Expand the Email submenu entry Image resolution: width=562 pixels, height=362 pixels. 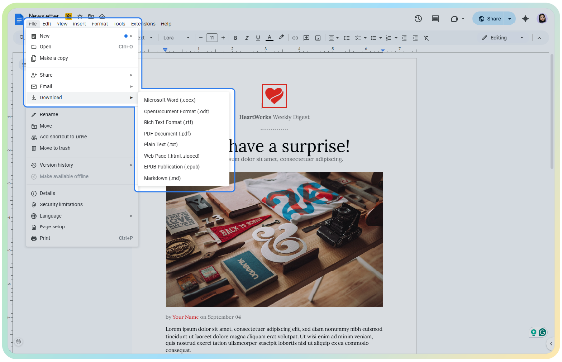82,86
